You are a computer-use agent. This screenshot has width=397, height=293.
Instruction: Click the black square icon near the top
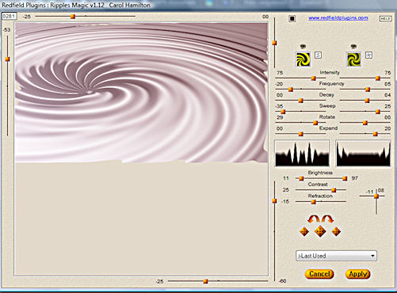click(292, 18)
